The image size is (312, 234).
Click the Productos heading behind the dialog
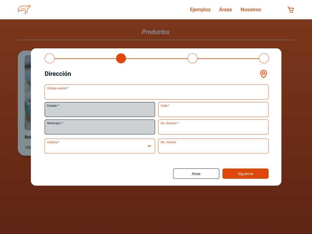[156, 32]
